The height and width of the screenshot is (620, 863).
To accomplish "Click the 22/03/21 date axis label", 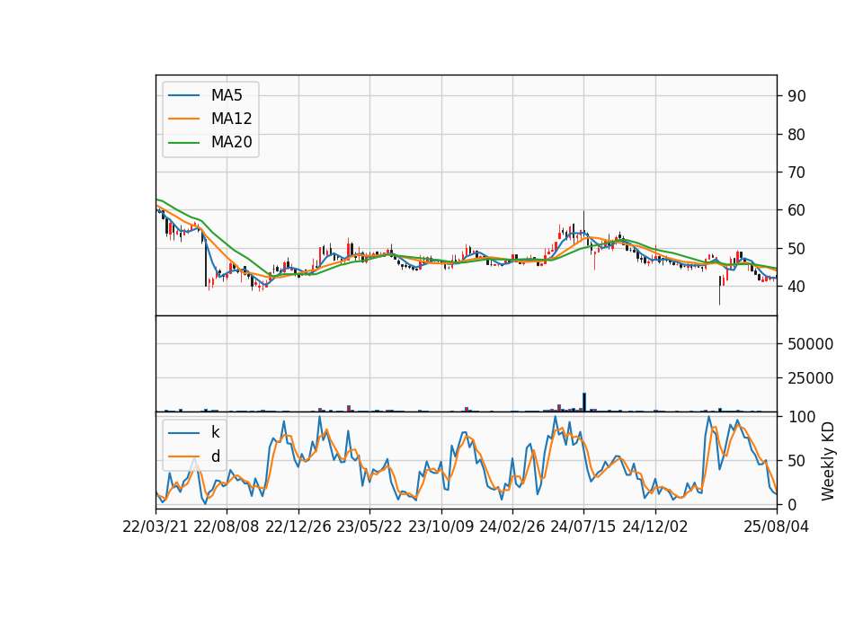I will (x=156, y=527).
